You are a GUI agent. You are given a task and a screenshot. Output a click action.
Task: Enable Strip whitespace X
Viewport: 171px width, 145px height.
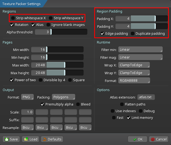tap(13, 18)
